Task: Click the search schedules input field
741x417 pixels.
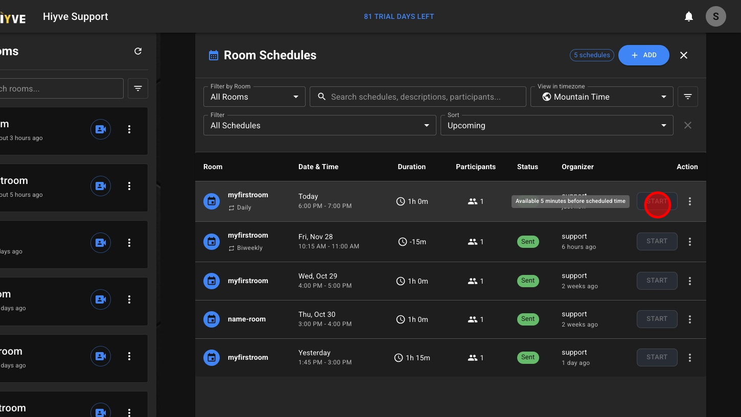Action: 418,97
